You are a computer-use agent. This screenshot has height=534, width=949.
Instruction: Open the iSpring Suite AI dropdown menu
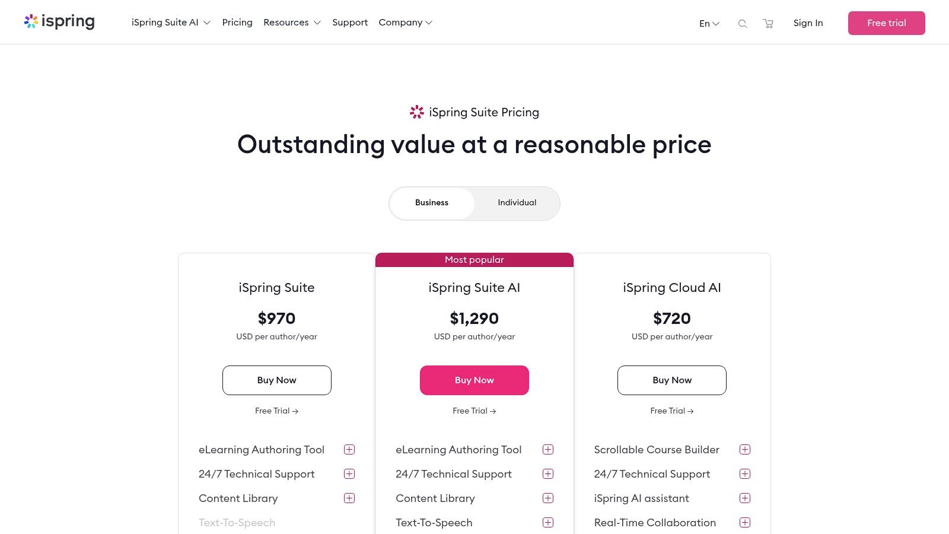coord(171,23)
